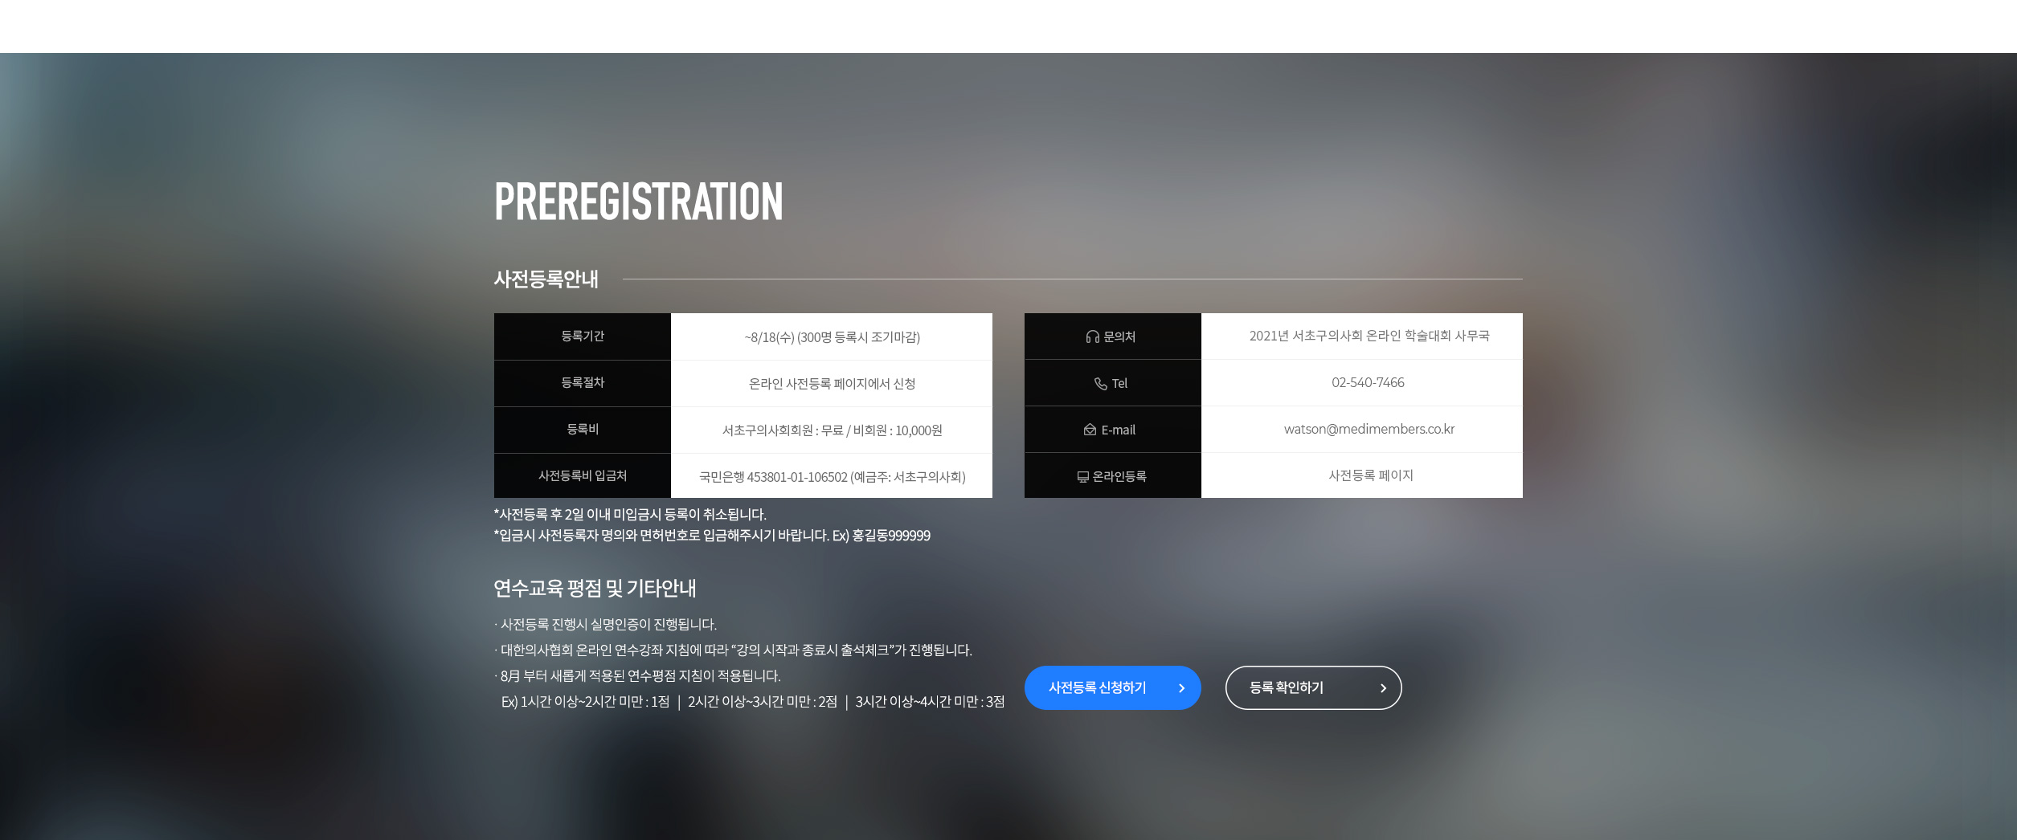Viewport: 2017px width, 840px height.
Task: Click the 사전등록안내 section title
Action: click(x=546, y=279)
